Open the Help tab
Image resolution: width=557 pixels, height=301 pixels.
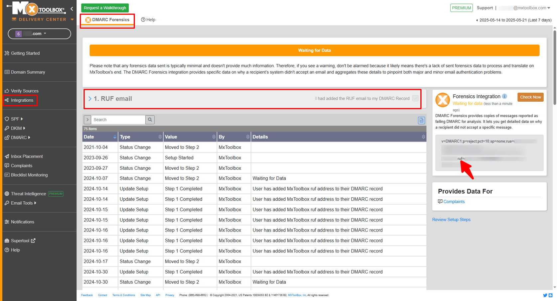(148, 20)
